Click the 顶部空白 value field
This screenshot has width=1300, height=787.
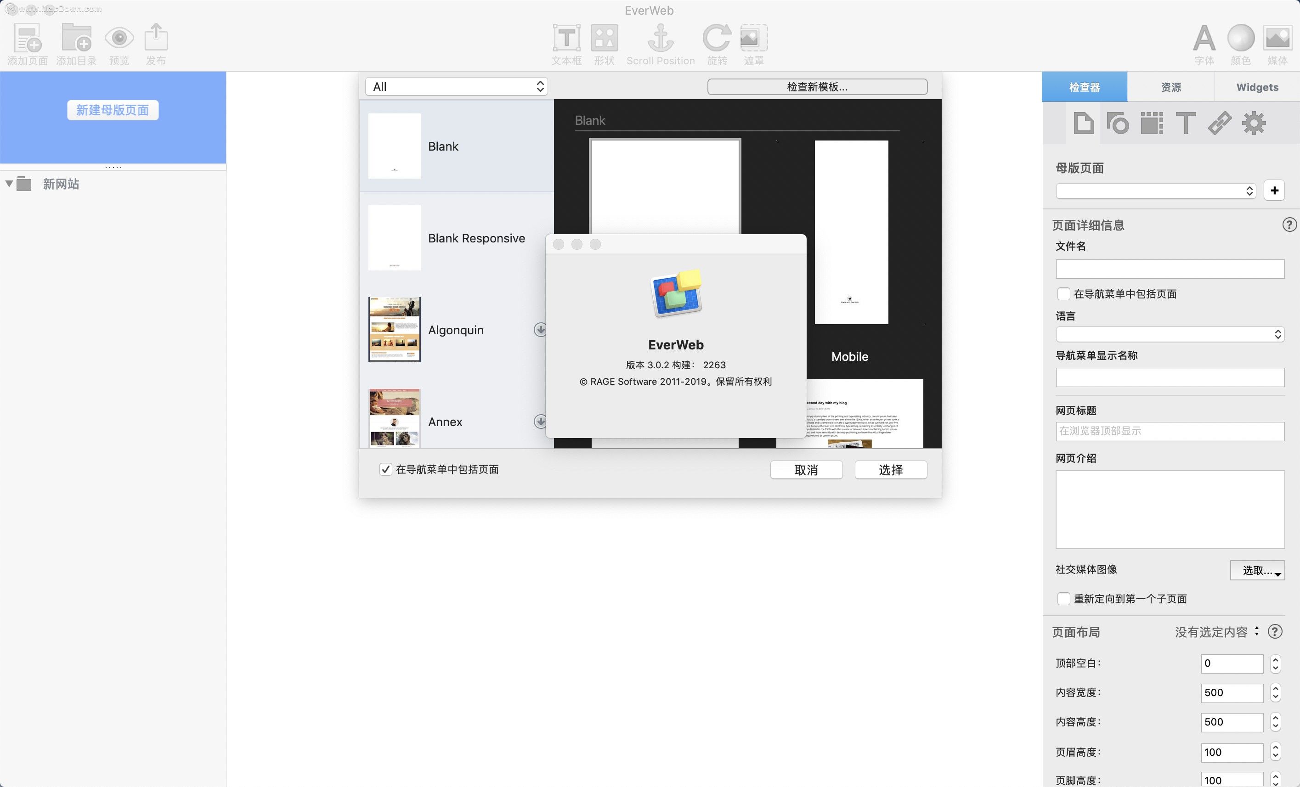tap(1232, 663)
